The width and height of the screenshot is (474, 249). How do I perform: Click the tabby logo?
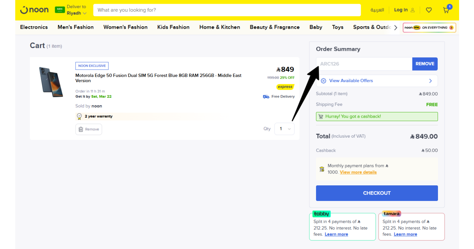click(322, 214)
